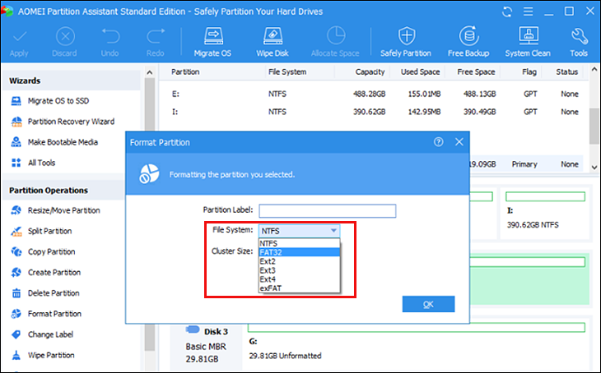Open the Wipe Disk tool
This screenshot has width=601, height=373.
273,42
